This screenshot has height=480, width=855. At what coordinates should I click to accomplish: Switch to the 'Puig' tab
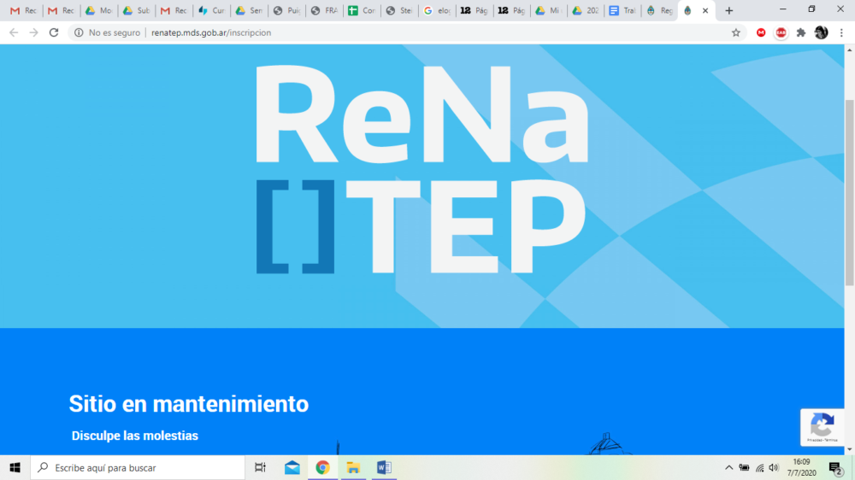(x=286, y=10)
